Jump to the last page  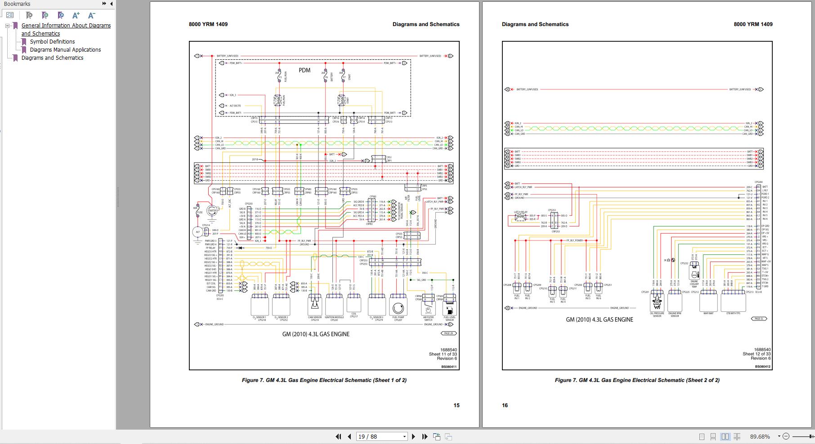point(425,436)
